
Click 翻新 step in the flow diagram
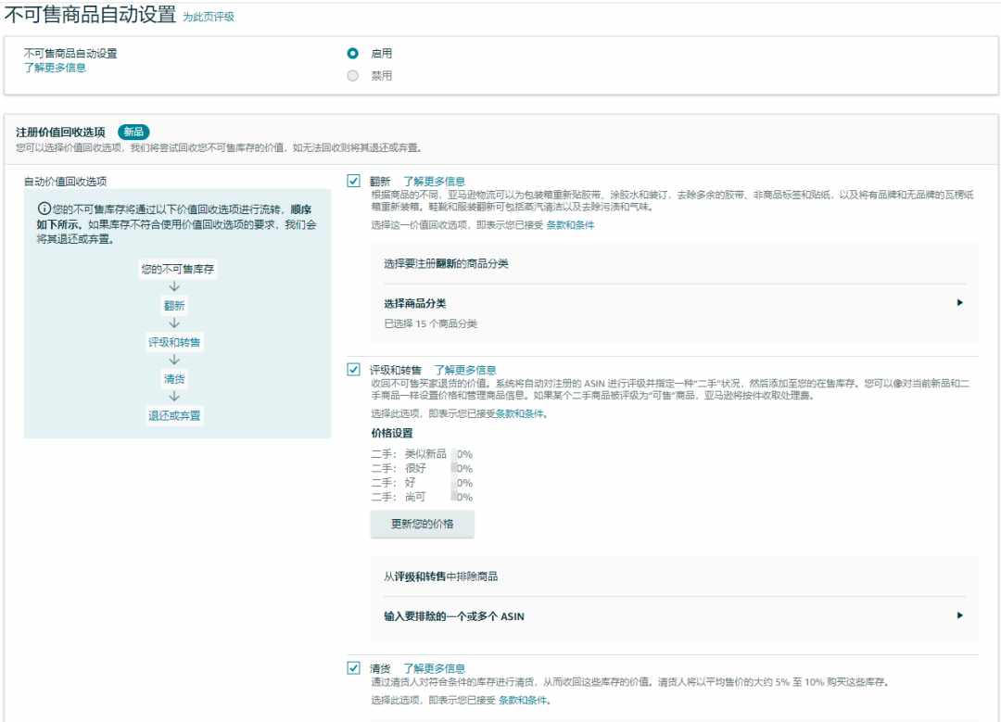click(x=174, y=306)
